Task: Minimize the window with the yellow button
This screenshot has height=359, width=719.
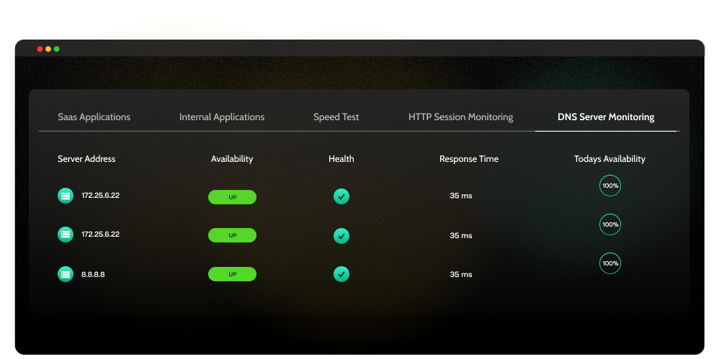Action: click(48, 49)
